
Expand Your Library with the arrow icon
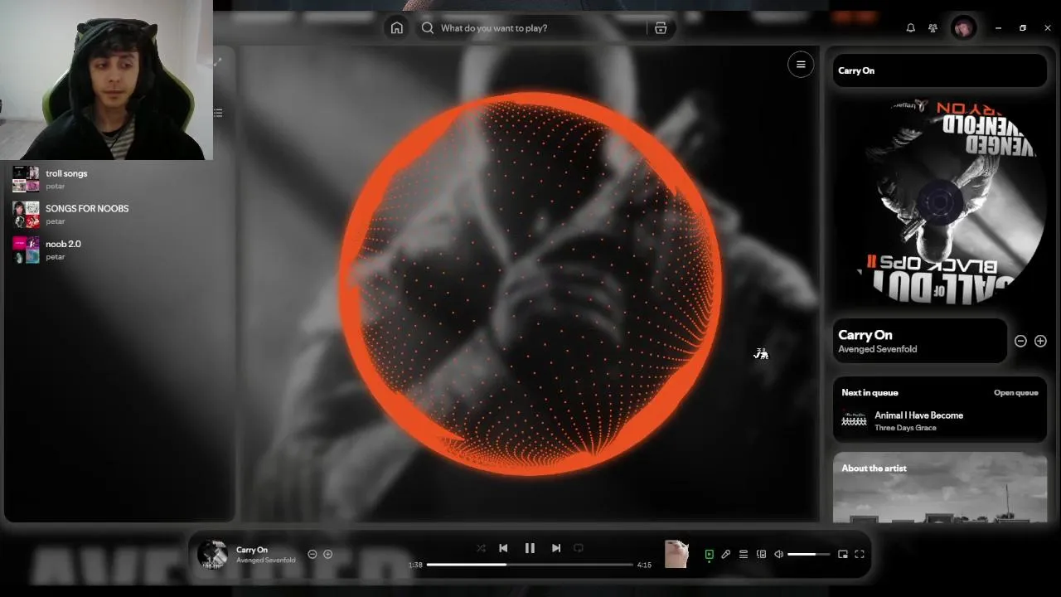pos(218,62)
